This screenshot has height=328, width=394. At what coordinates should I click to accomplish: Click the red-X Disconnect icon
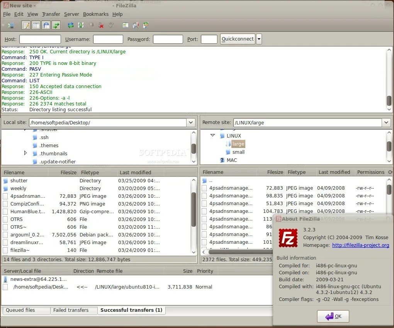click(x=101, y=25)
